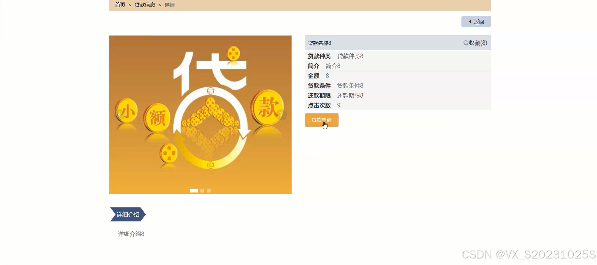
Task: Click the loan carousel image
Action: click(200, 115)
